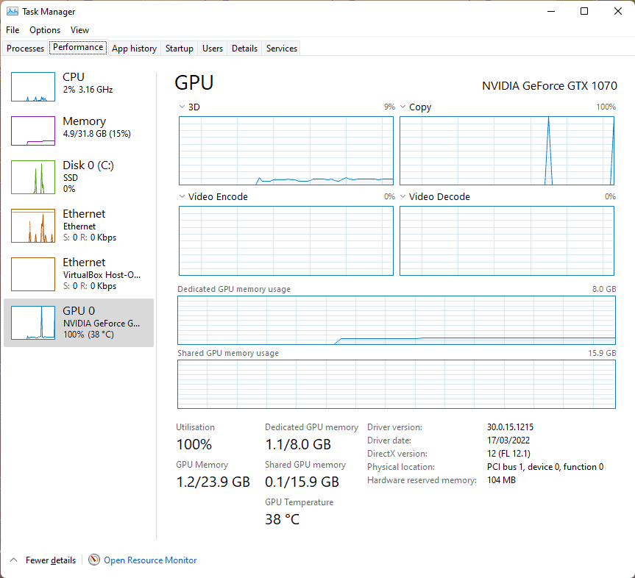Click physical location PCI bus 1 value
The height and width of the screenshot is (578, 635).
click(x=545, y=467)
